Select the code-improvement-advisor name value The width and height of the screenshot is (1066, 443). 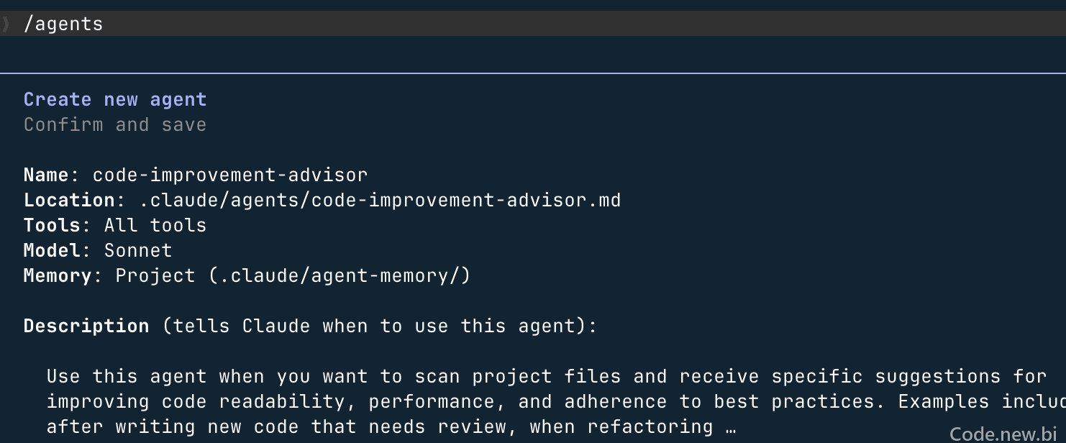coord(230,175)
